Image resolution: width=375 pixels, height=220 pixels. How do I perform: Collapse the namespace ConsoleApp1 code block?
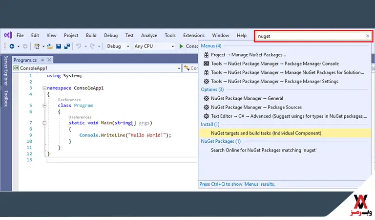tap(44, 88)
